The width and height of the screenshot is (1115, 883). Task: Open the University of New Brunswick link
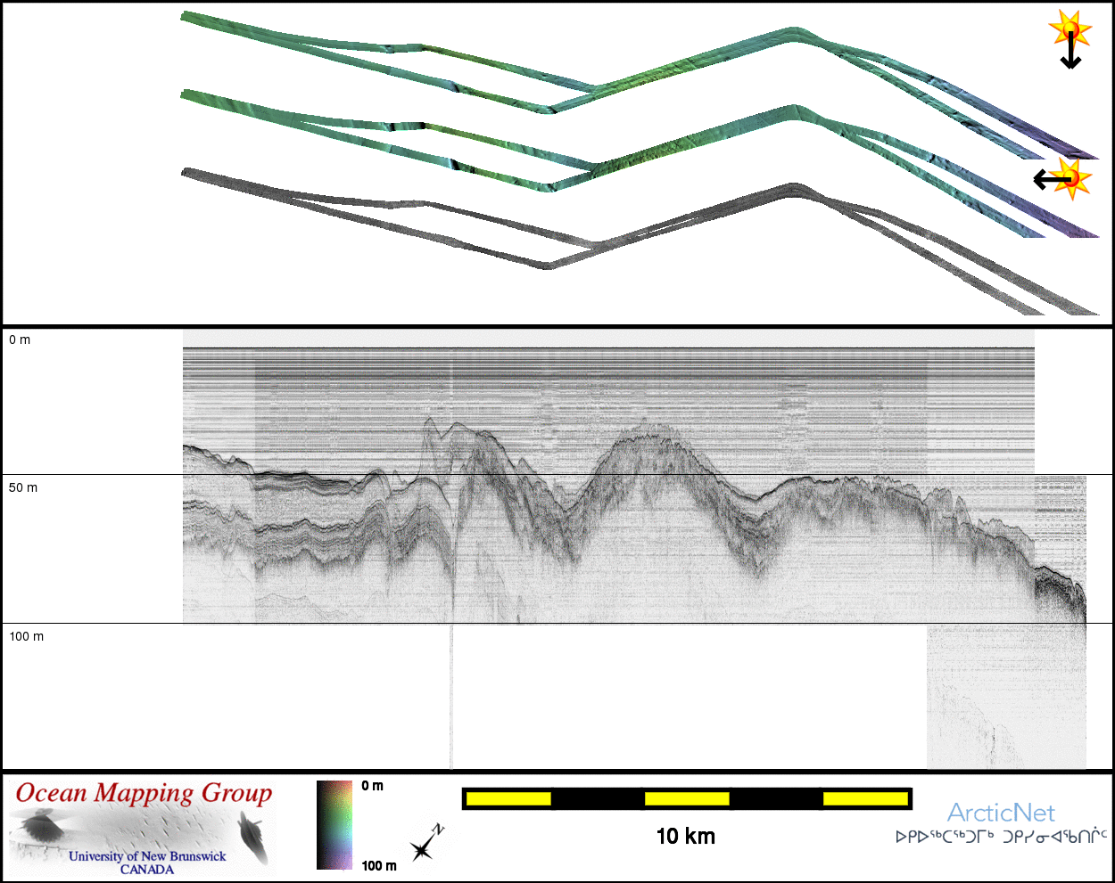pyautogui.click(x=147, y=856)
